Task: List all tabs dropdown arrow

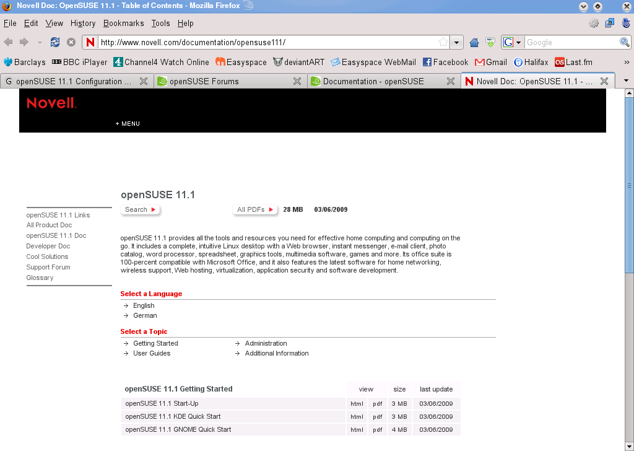Action: pyautogui.click(x=626, y=81)
